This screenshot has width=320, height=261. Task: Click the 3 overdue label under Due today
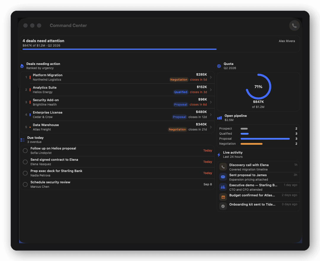pos(34,142)
